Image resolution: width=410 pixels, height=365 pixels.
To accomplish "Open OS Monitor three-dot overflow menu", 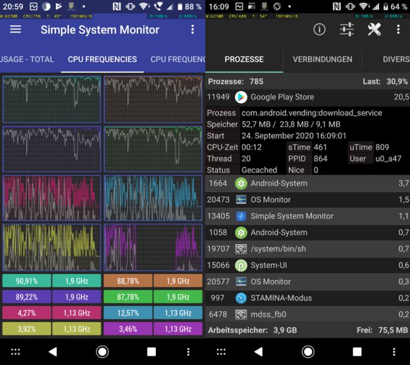I will click(x=398, y=29).
